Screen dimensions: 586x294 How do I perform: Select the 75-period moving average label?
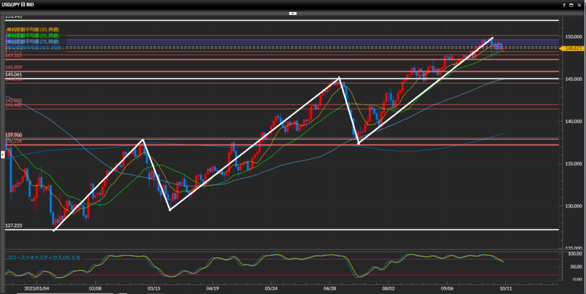[x=33, y=42]
